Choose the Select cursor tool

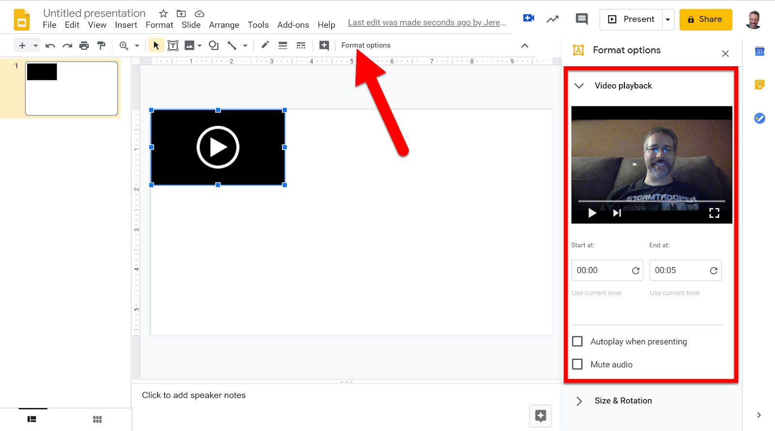(x=156, y=45)
